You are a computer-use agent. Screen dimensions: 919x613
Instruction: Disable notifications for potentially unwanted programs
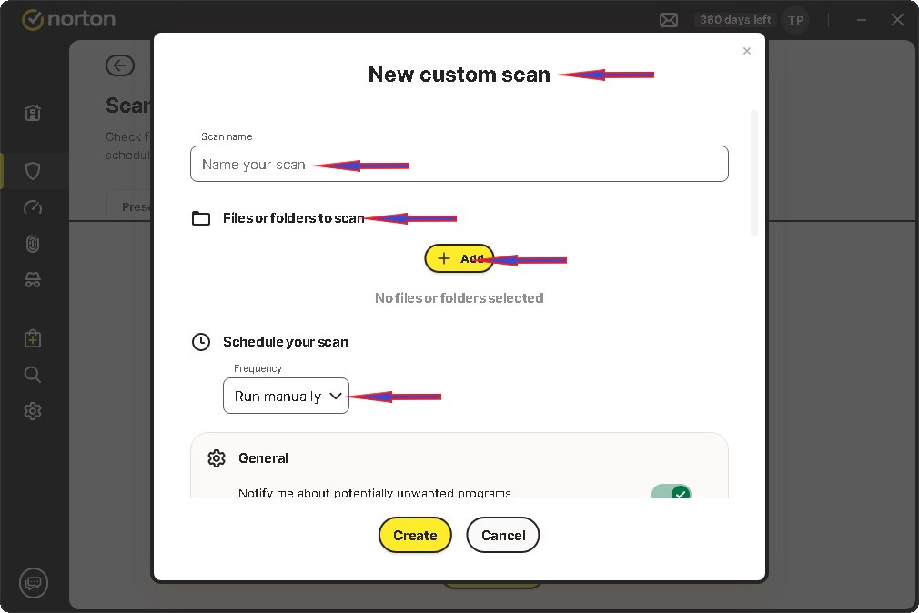pyautogui.click(x=672, y=494)
